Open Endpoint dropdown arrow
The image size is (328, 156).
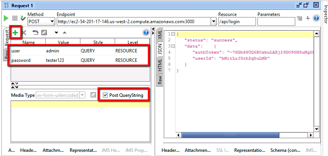(214, 22)
